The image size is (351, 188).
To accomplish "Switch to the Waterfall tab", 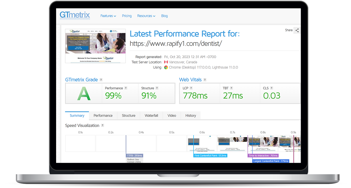I will pyautogui.click(x=151, y=115).
